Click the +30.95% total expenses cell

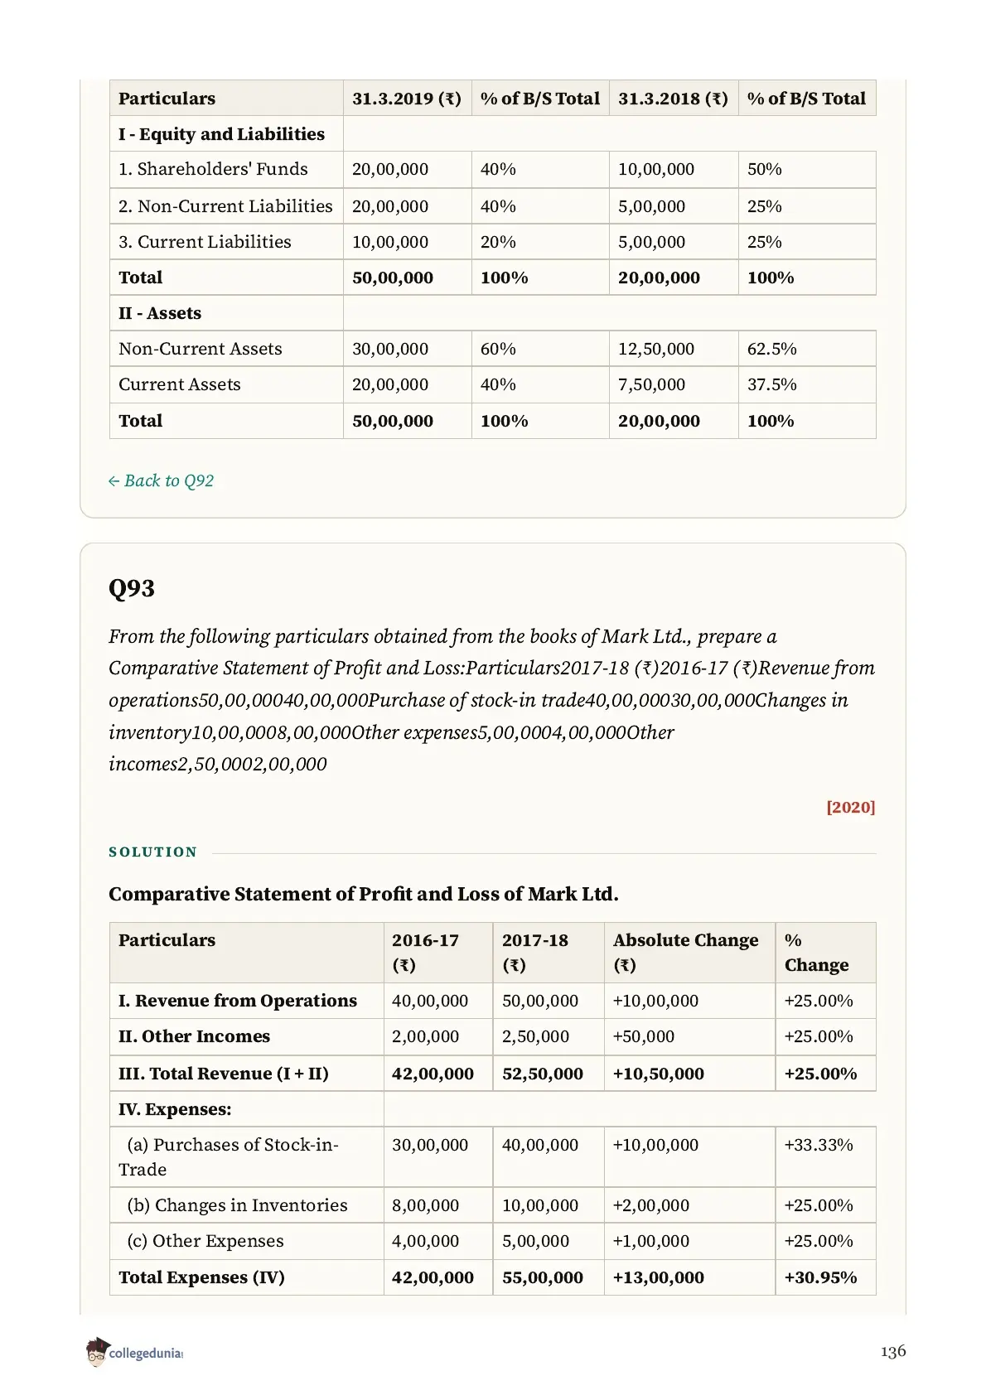point(820,1277)
